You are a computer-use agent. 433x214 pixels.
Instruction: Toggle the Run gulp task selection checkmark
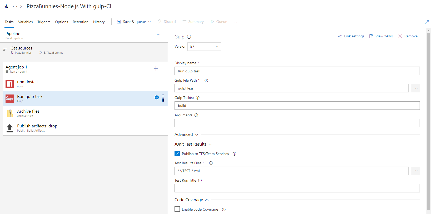(x=157, y=97)
